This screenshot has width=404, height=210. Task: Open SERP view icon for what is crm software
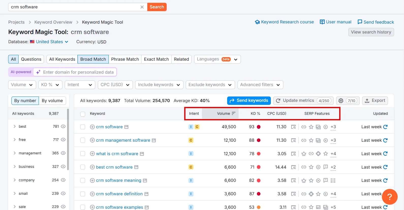(x=293, y=154)
